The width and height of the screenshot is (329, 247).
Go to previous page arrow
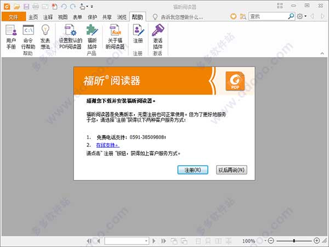click(x=98, y=241)
